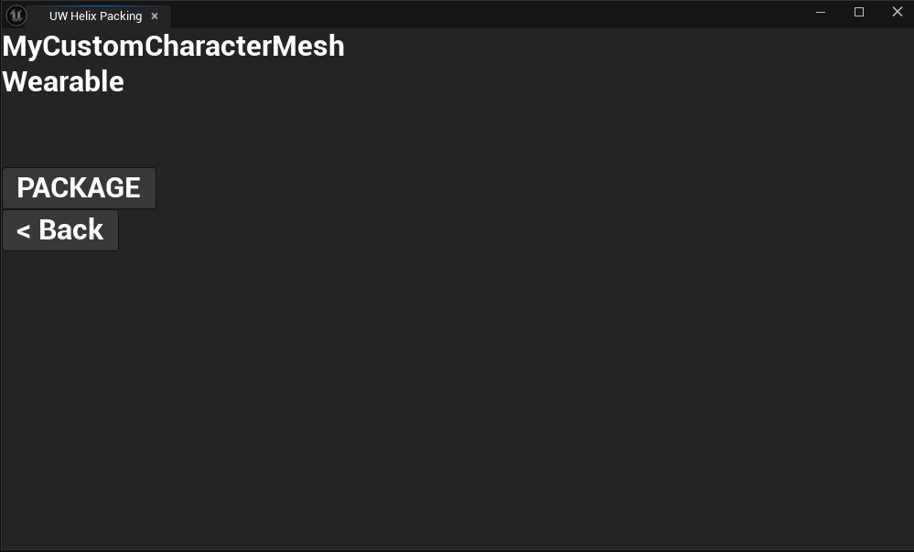Start packaging MyCustomCharacterMesh with PACKAGE
Viewport: 914px width, 552px height.
coord(79,188)
